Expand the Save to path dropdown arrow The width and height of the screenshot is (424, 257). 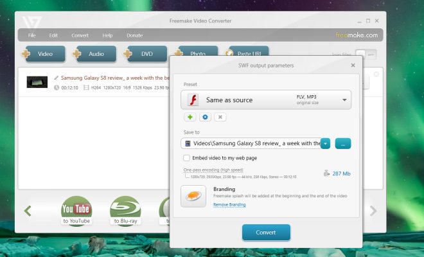pos(326,144)
